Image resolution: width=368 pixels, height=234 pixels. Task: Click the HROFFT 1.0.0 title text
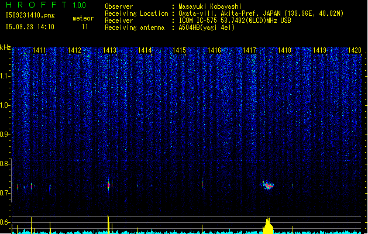point(46,5)
